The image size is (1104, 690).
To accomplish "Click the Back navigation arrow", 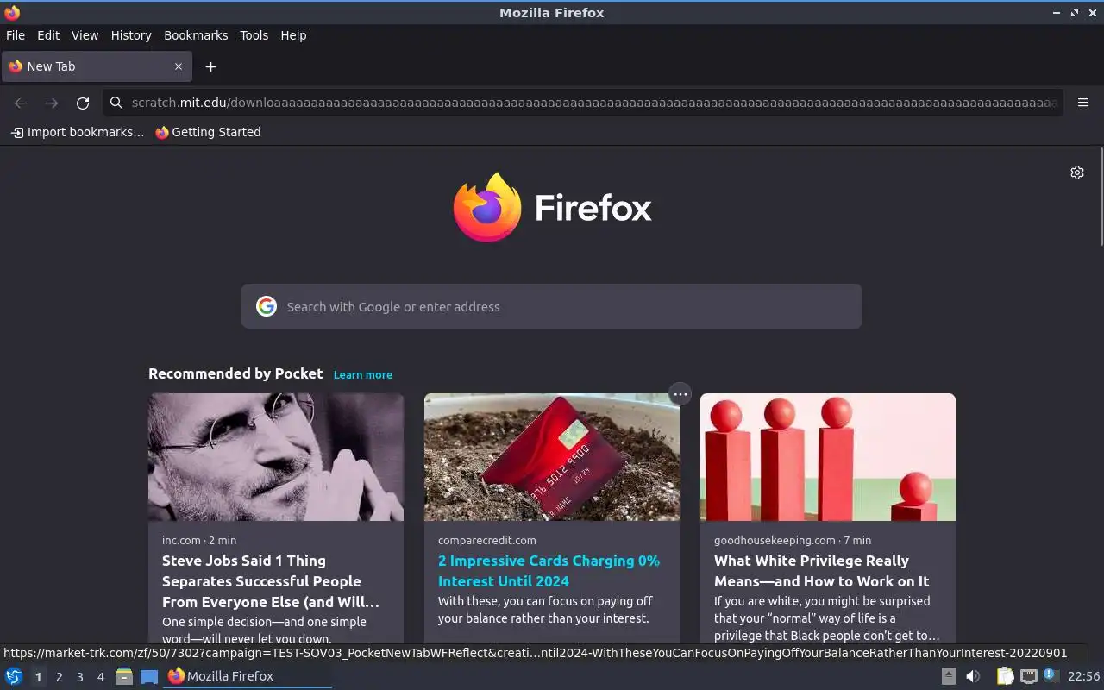I will coord(21,103).
